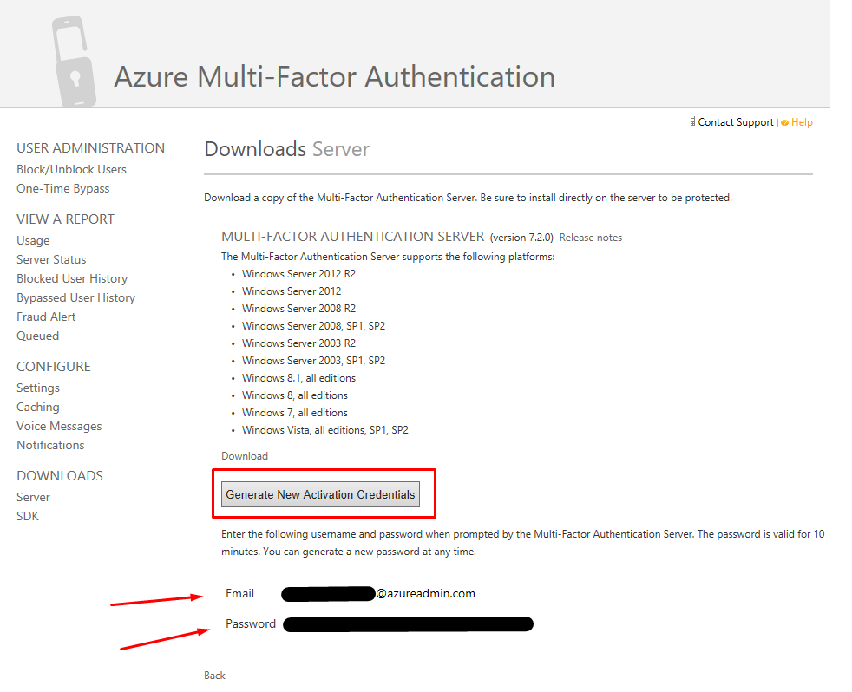852x692 pixels.
Task: Open Notifications configuration
Action: (x=50, y=445)
